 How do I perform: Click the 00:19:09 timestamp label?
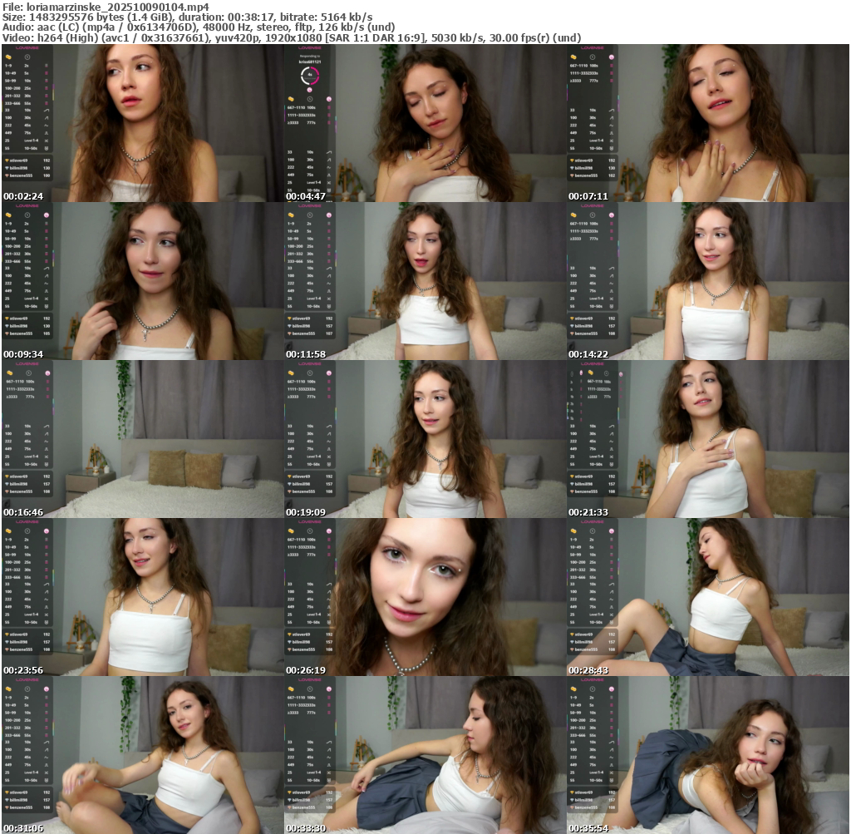click(306, 512)
